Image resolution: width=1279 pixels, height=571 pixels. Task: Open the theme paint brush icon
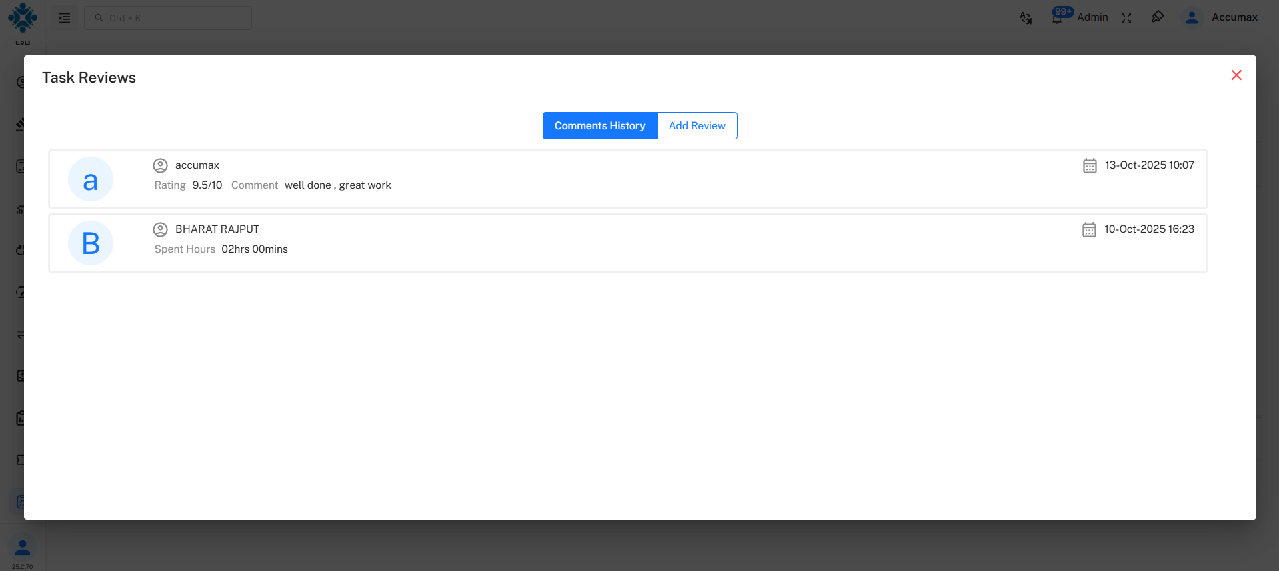(x=1158, y=17)
